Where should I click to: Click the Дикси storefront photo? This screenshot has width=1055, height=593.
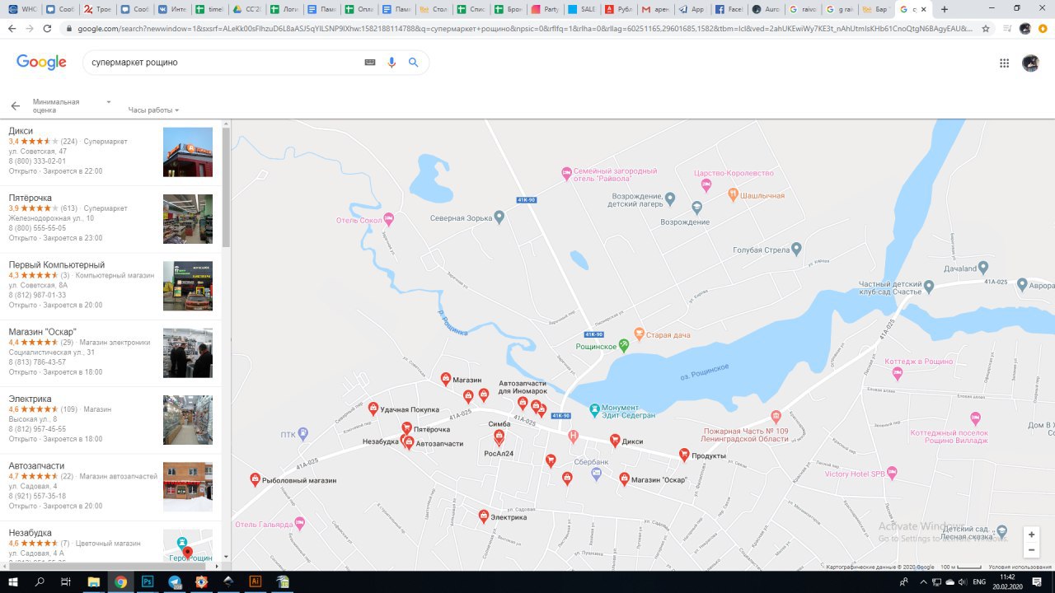coord(188,152)
